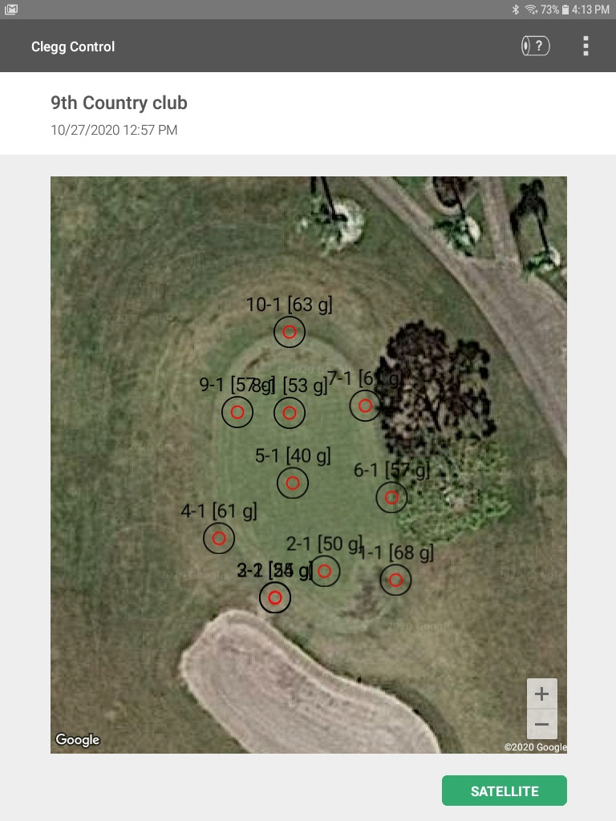Image resolution: width=616 pixels, height=821 pixels.
Task: Select the 7-1 drop marker circle
Action: pyautogui.click(x=365, y=405)
